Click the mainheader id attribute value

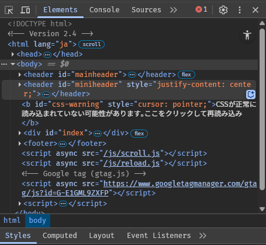click(x=96, y=75)
